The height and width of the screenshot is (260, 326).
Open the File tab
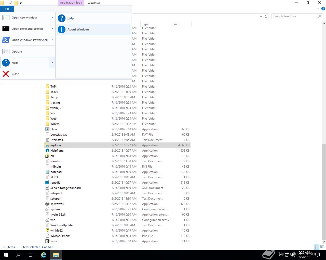(7, 9)
